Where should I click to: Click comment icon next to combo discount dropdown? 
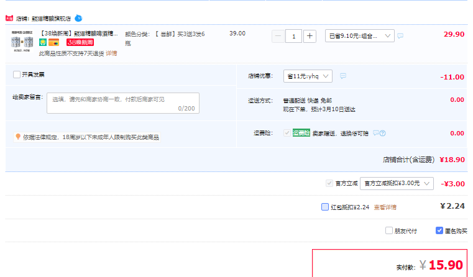(400, 36)
